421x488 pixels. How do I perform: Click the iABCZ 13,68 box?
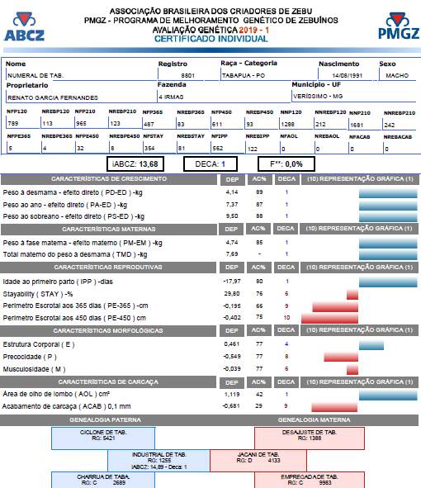(x=135, y=164)
